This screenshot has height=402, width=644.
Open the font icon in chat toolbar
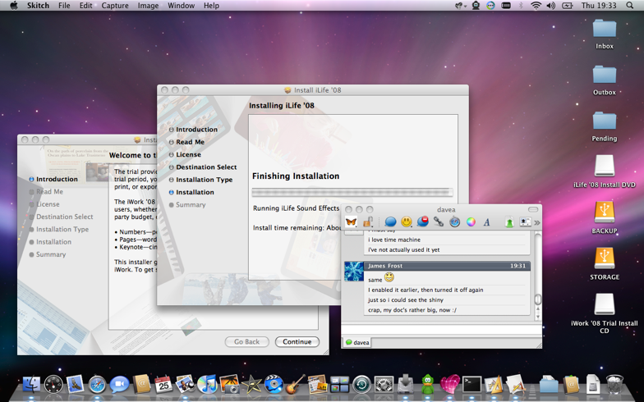pyautogui.click(x=486, y=222)
